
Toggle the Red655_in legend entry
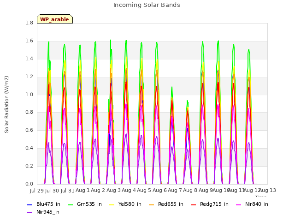click(x=166, y=204)
